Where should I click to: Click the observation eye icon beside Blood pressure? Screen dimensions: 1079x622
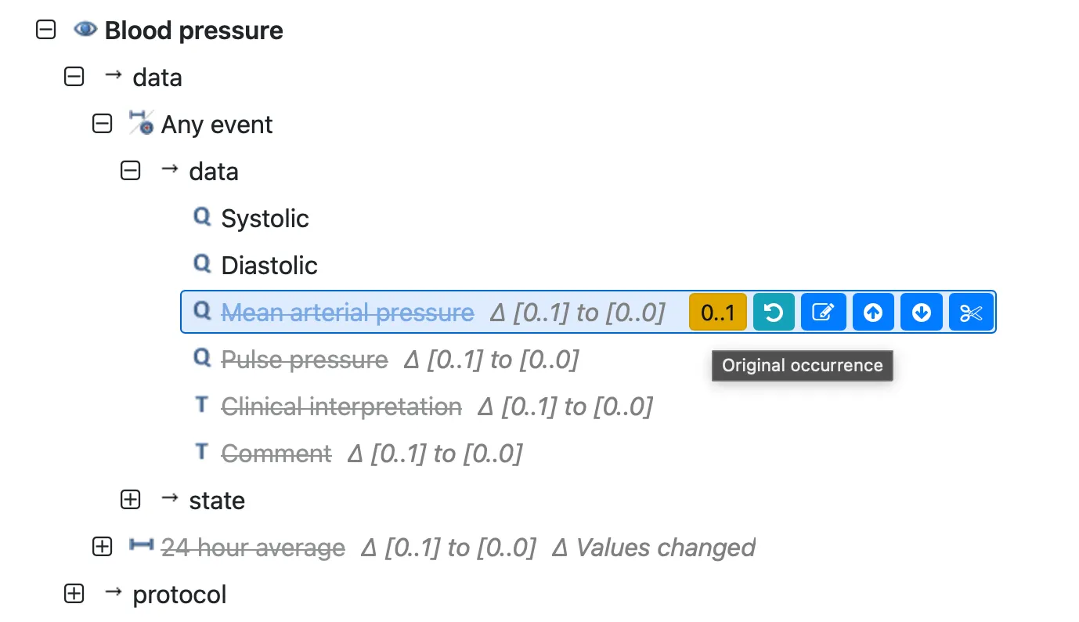click(x=85, y=28)
